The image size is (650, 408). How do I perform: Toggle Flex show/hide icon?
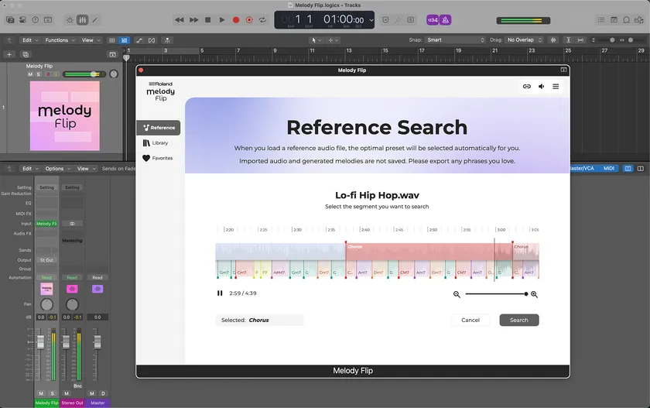click(x=152, y=40)
